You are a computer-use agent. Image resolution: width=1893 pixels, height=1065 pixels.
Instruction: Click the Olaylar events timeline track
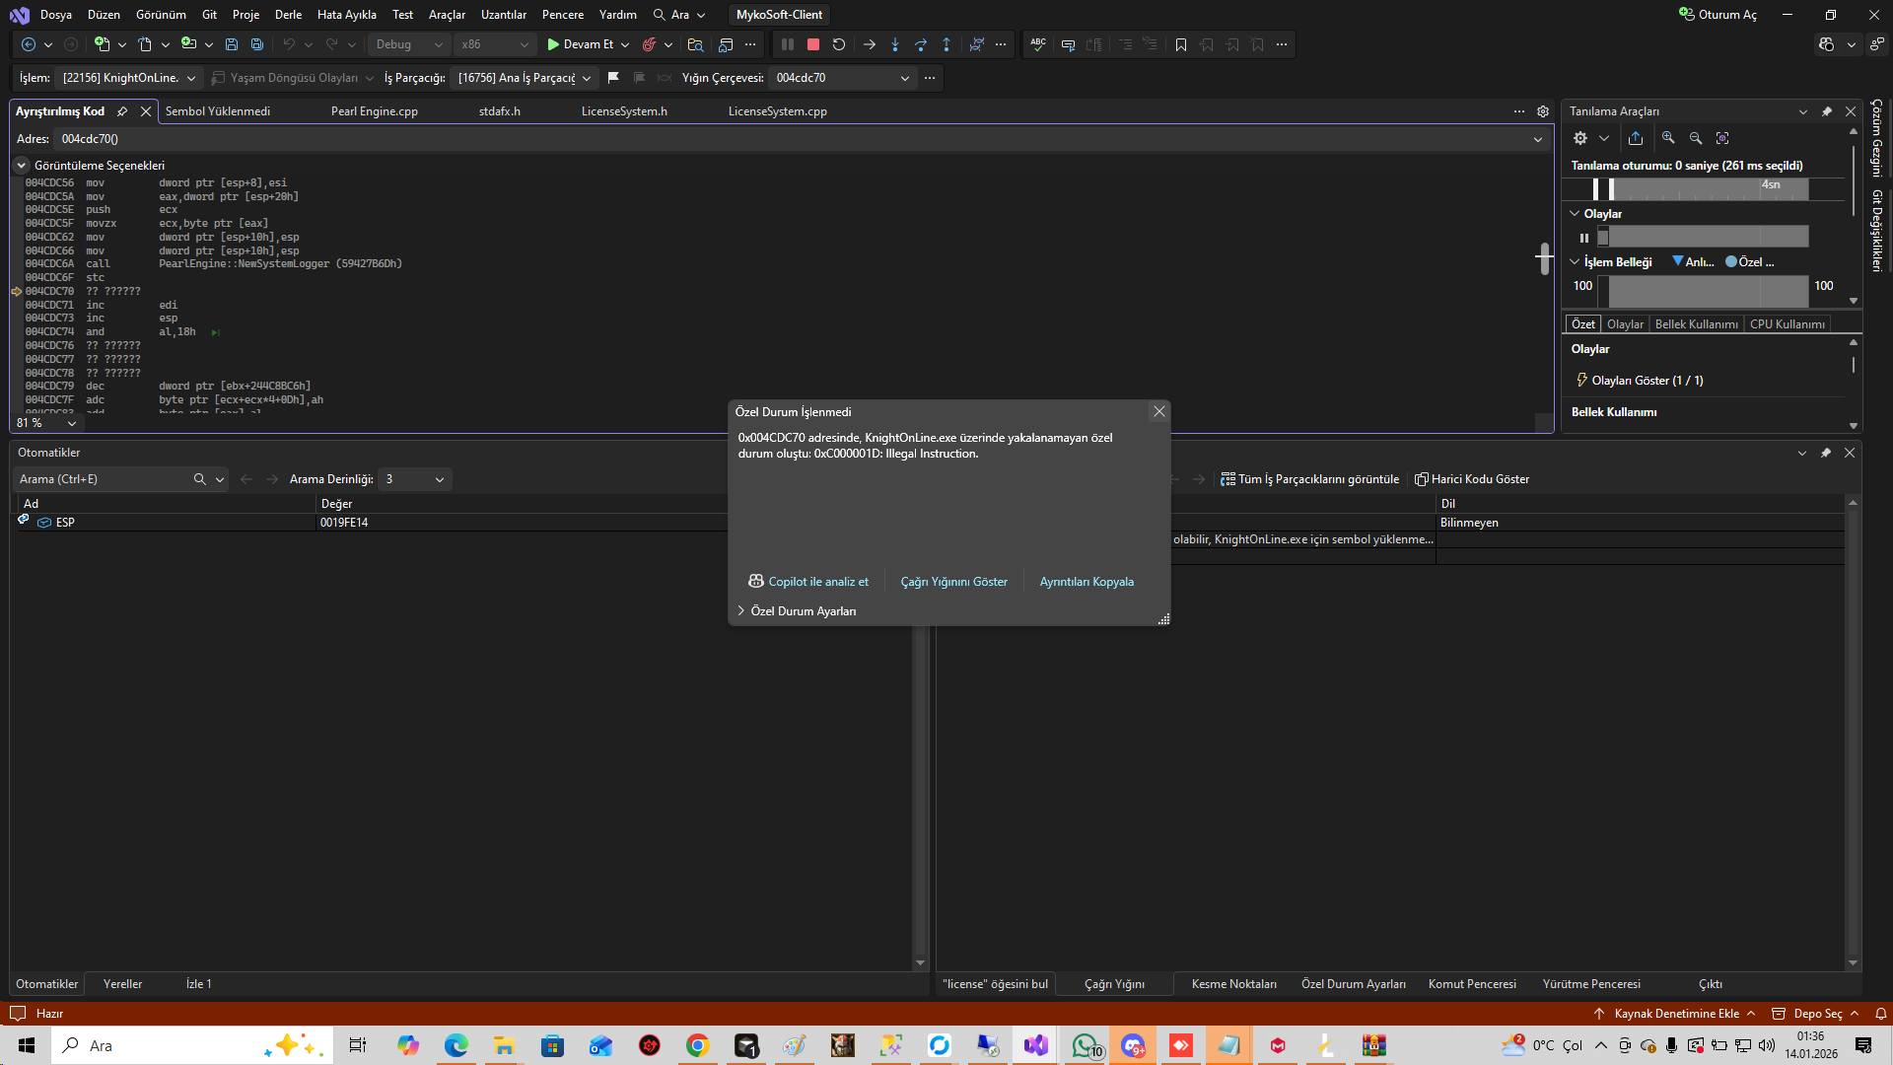[x=1703, y=237]
